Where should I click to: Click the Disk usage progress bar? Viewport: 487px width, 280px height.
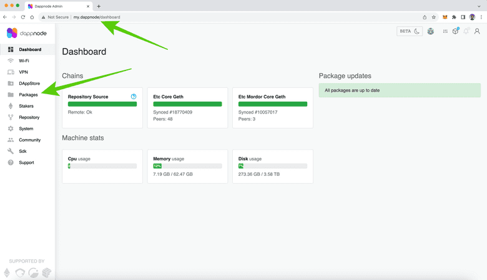273,166
